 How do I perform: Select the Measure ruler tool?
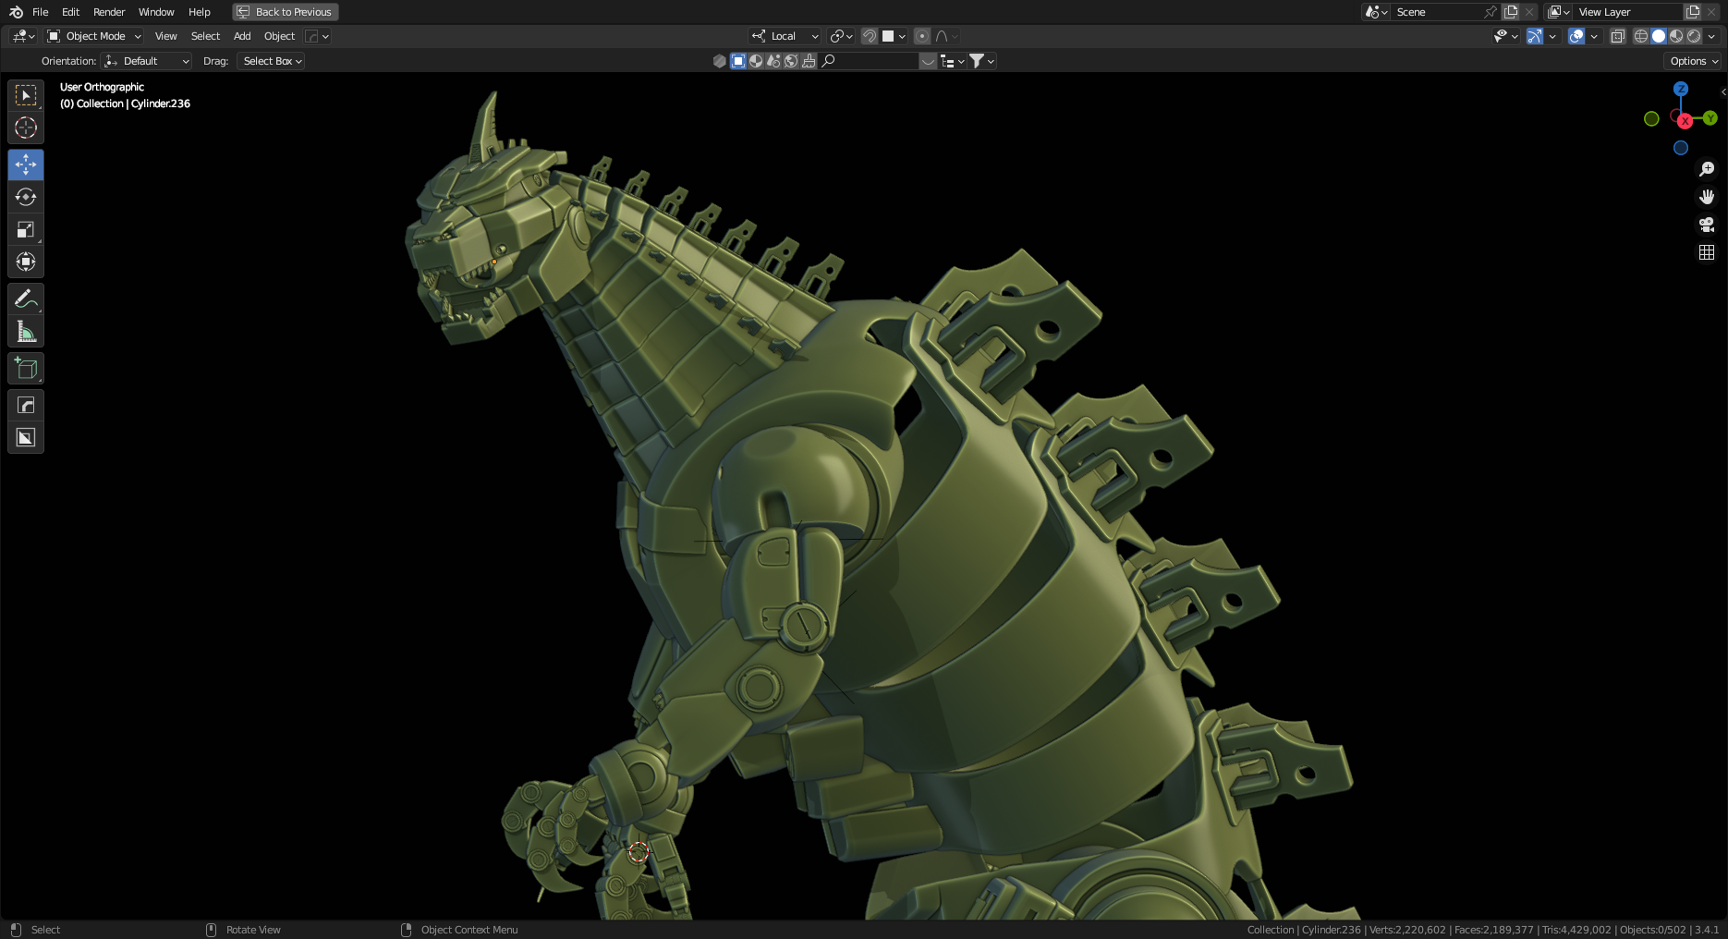(26, 331)
